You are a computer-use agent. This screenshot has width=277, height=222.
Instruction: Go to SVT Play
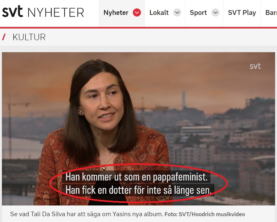click(242, 13)
